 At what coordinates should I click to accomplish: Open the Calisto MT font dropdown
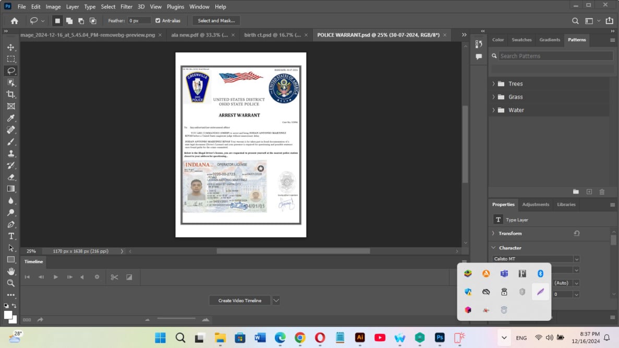(x=576, y=259)
